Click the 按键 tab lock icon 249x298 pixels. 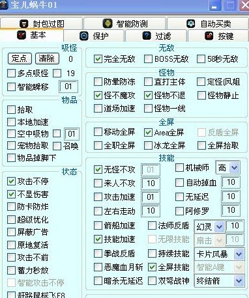pos(209,36)
